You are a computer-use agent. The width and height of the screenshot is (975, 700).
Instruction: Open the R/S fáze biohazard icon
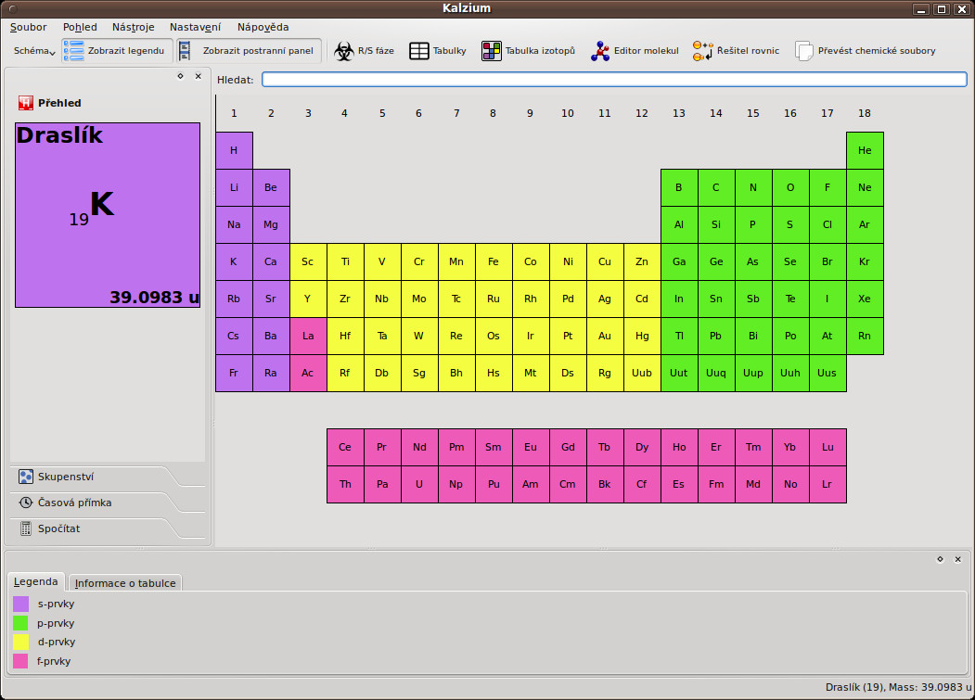tap(344, 51)
